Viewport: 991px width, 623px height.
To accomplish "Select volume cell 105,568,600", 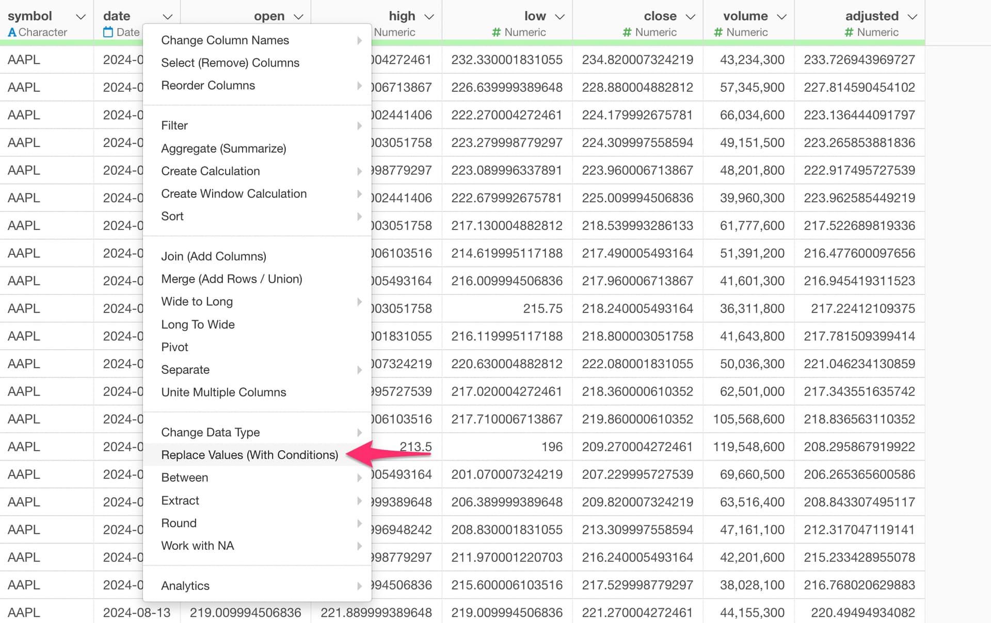I will (x=748, y=419).
